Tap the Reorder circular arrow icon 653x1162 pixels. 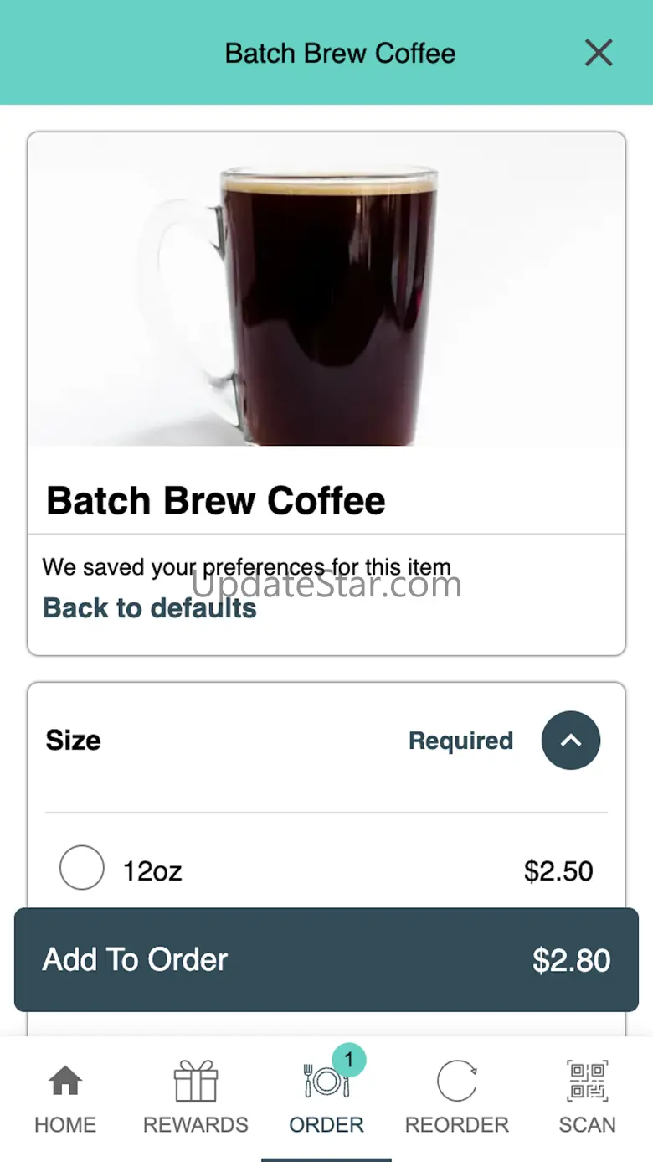click(x=457, y=1081)
